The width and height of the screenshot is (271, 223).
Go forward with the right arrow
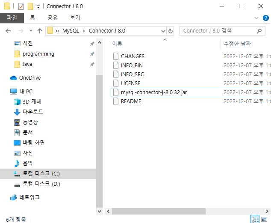point(21,31)
